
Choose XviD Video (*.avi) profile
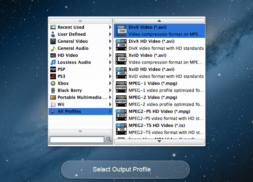pos(160,59)
